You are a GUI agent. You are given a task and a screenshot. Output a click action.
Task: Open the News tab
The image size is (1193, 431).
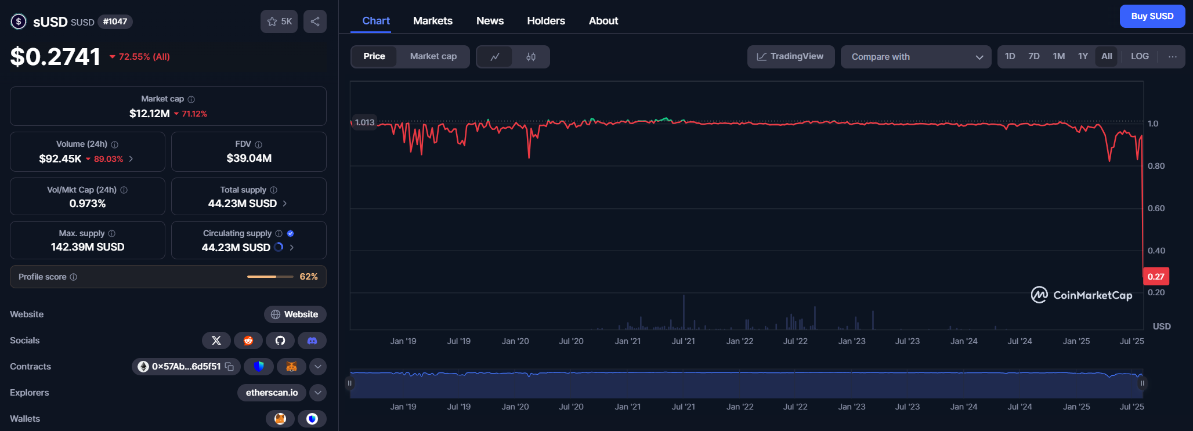coord(490,21)
